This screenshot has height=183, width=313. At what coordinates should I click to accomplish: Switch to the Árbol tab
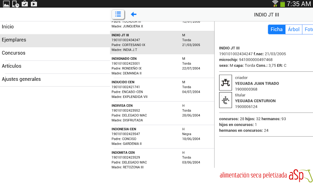(x=293, y=29)
